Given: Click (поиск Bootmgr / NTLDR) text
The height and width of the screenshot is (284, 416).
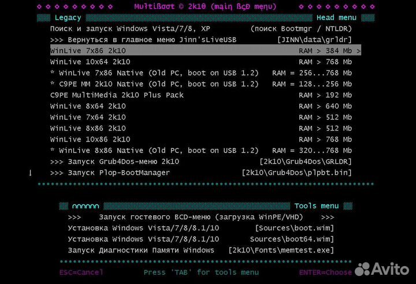Looking at the screenshot, I should point(301,29).
